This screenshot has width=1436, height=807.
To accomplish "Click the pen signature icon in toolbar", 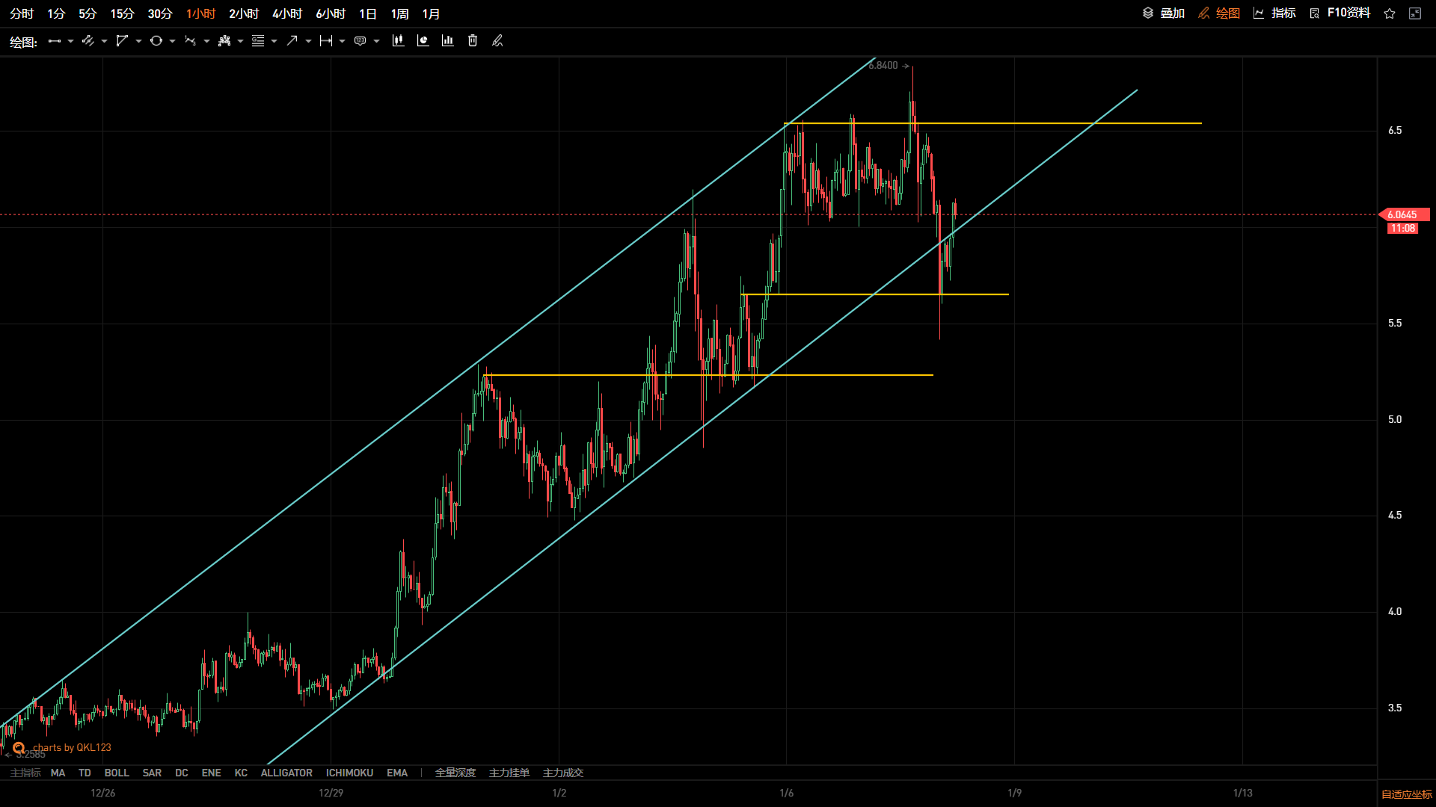I will tap(497, 41).
